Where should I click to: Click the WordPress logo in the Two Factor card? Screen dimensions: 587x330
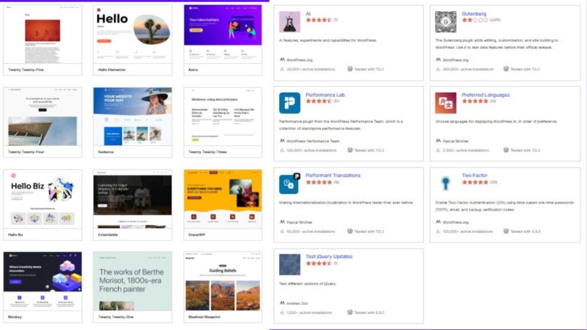coord(506,231)
